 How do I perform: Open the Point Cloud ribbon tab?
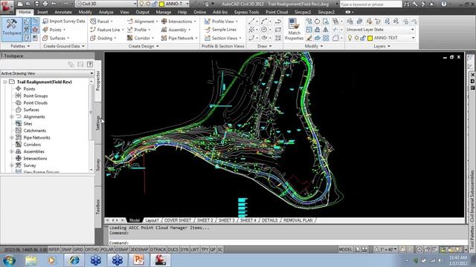[277, 12]
